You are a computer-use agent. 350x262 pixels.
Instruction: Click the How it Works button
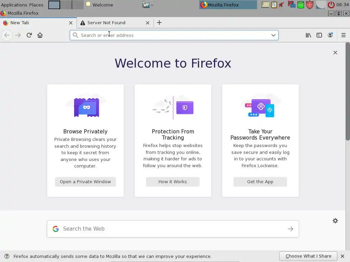[173, 181]
